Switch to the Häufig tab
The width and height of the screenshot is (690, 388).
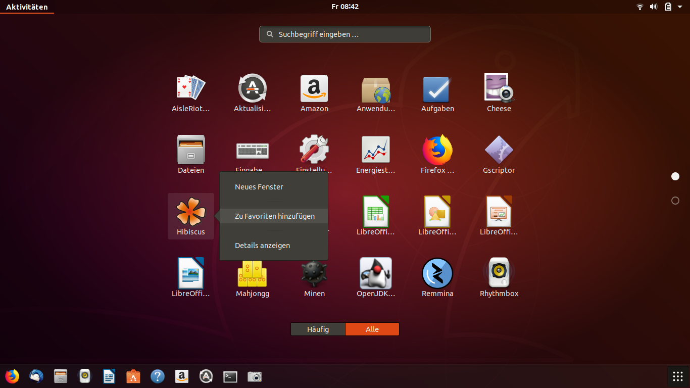click(x=318, y=329)
